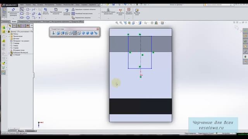Switch to the Поверхности ribbon tab

23,22
